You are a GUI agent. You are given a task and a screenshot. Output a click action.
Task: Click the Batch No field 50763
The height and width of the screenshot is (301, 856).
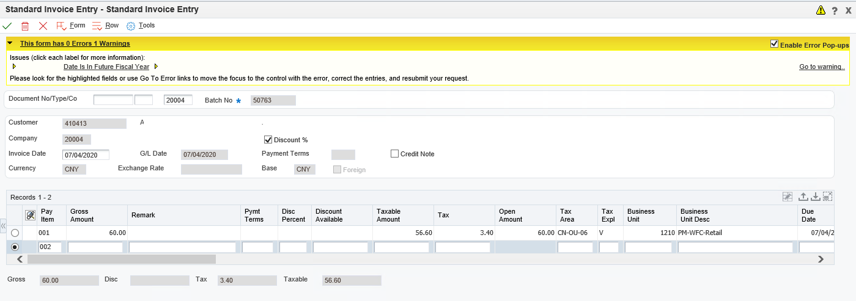click(x=273, y=100)
